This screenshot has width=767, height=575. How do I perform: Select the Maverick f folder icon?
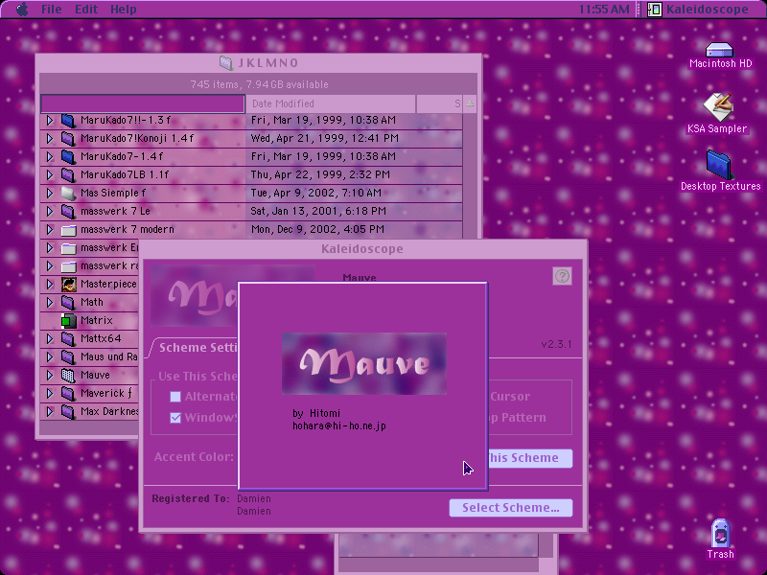pos(68,393)
